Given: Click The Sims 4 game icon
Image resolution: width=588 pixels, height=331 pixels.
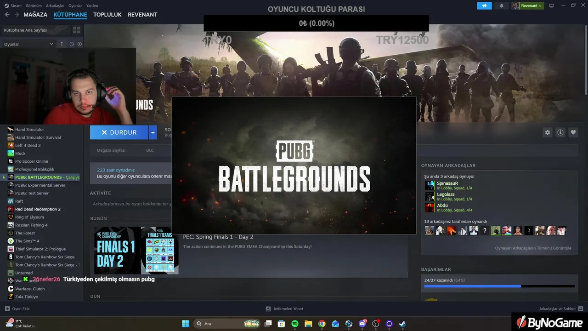Looking at the screenshot, I should pyautogui.click(x=11, y=241).
